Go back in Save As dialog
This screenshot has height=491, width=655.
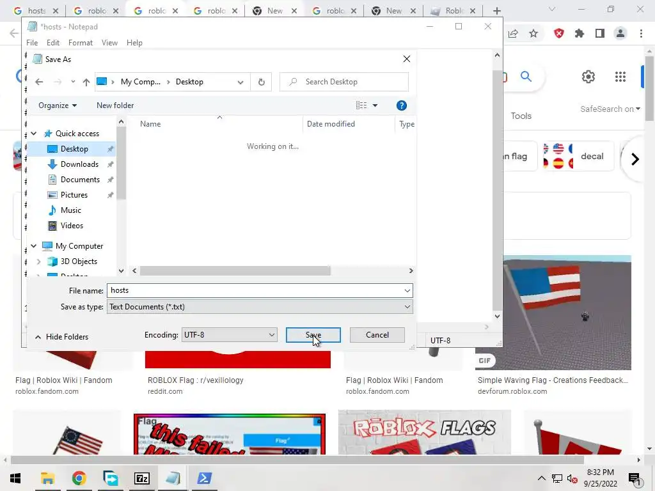coord(39,82)
